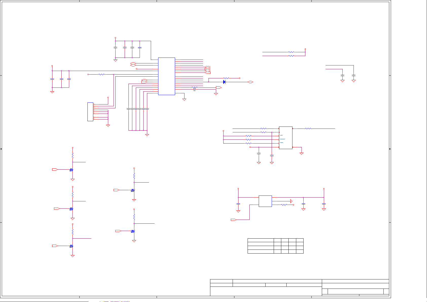The width and height of the screenshot is (427, 302).
Task: Select the IC block with three overbar marks
Action: pos(286,138)
